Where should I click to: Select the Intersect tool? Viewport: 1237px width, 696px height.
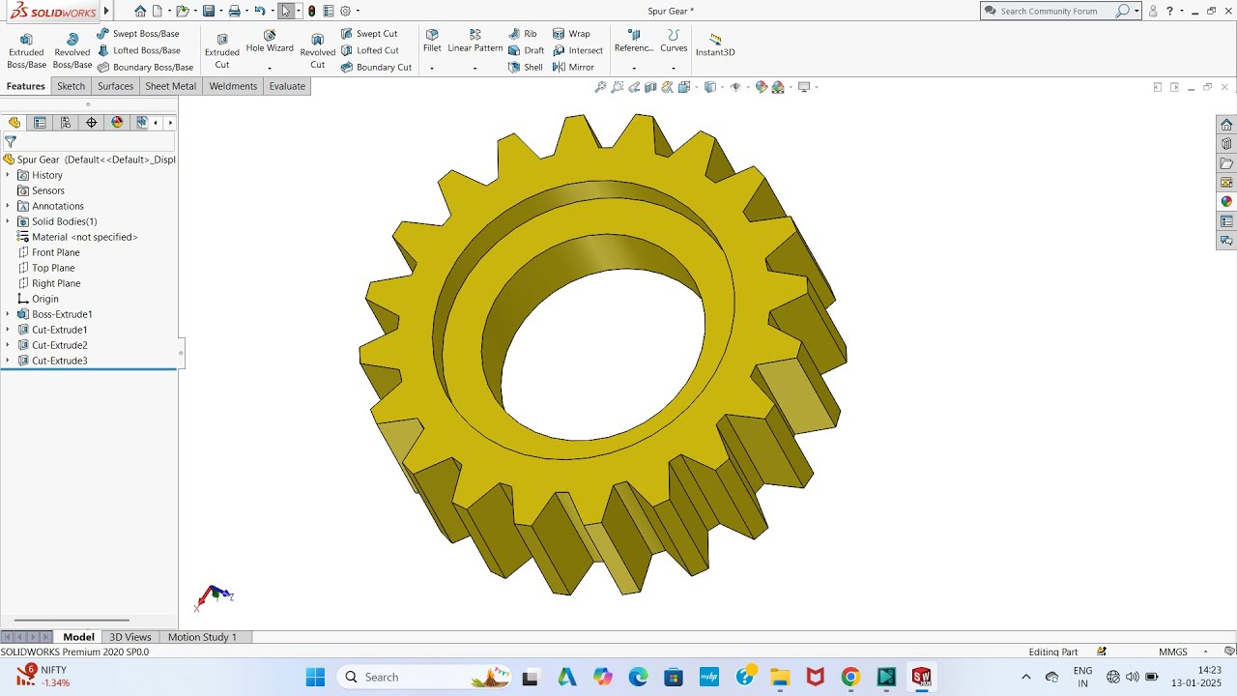pyautogui.click(x=578, y=50)
